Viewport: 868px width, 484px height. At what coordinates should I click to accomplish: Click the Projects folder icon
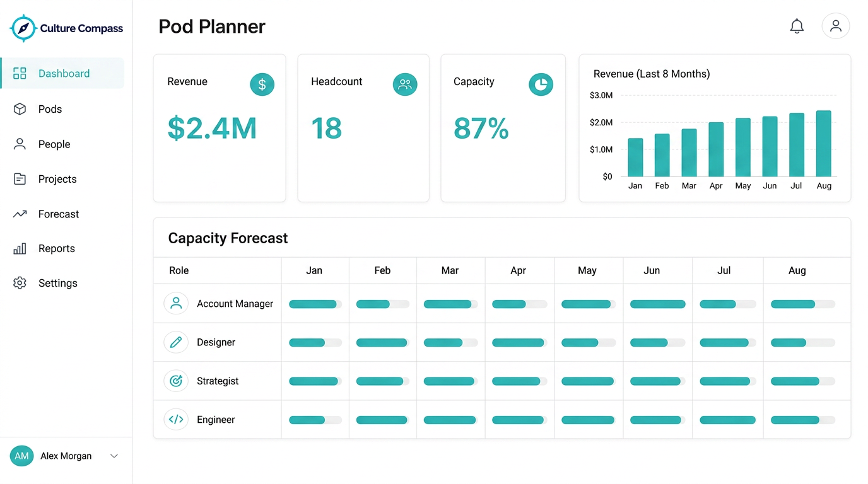click(20, 179)
